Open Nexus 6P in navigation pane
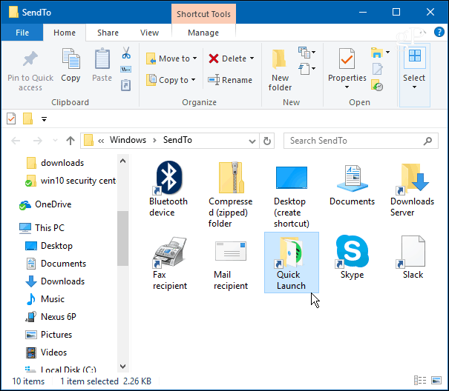The image size is (449, 391). tap(50, 317)
